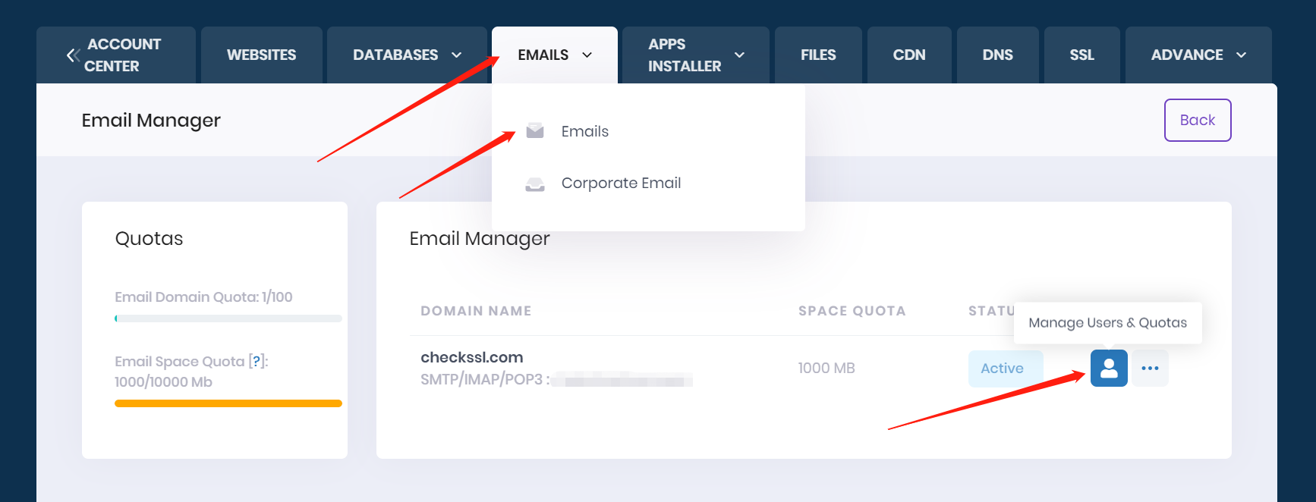The width and height of the screenshot is (1316, 502).
Task: Select the SSL tab
Action: point(1081,55)
